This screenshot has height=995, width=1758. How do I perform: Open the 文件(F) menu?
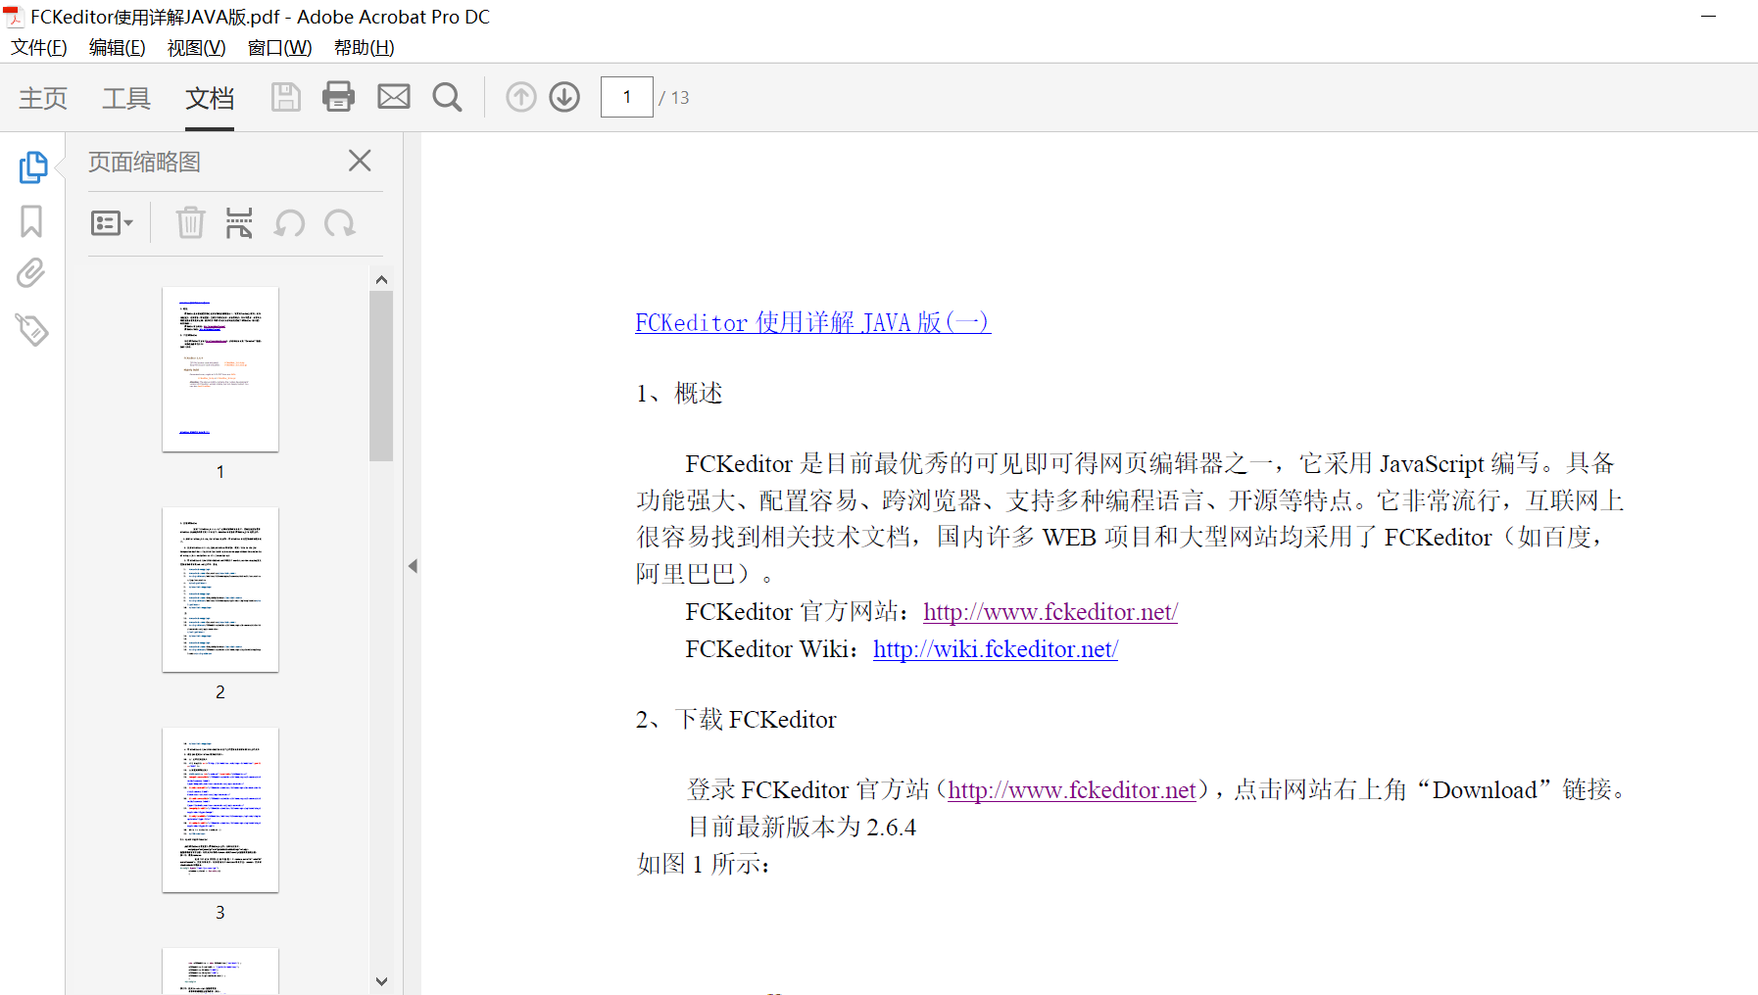point(39,47)
